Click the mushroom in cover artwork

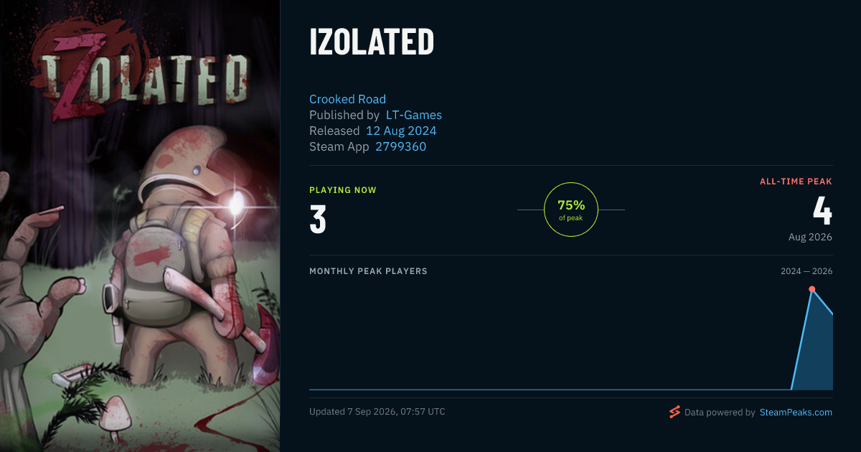[x=115, y=416]
